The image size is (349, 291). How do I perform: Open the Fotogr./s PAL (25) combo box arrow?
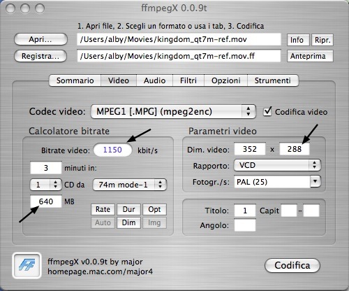click(315, 181)
